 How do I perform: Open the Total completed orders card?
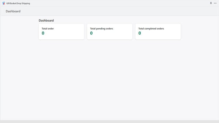tap(158, 31)
